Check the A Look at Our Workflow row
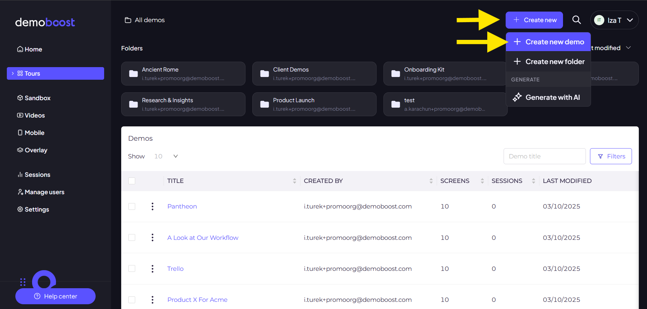647x309 pixels. coord(132,237)
